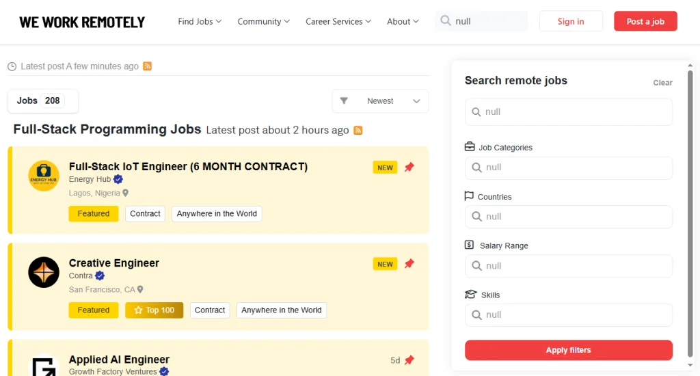The image size is (700, 376).
Task: Click NEW badge on Creative Engineer
Action: (385, 264)
